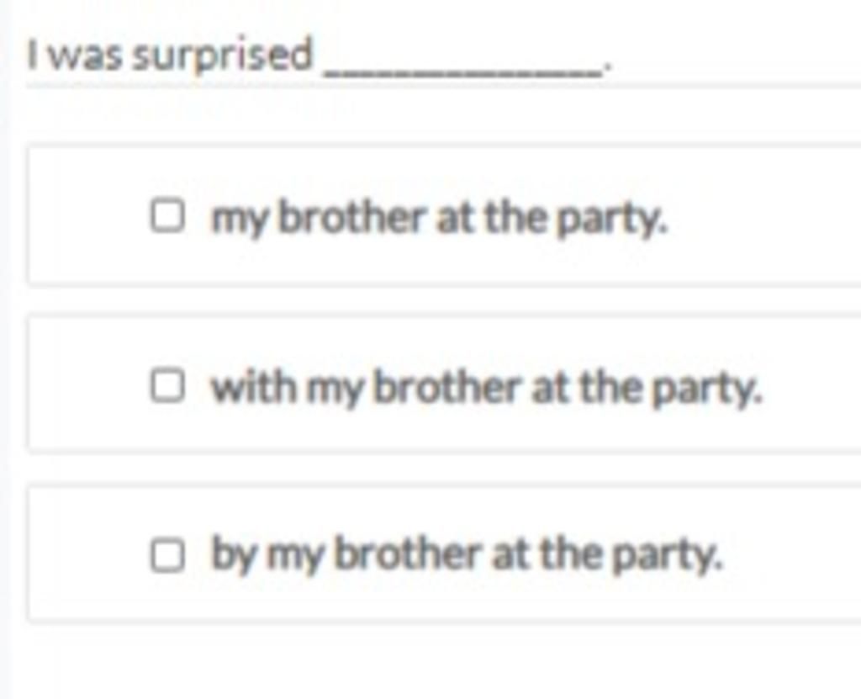
Task: Click the word "party." in the third option
Action: pos(668,557)
